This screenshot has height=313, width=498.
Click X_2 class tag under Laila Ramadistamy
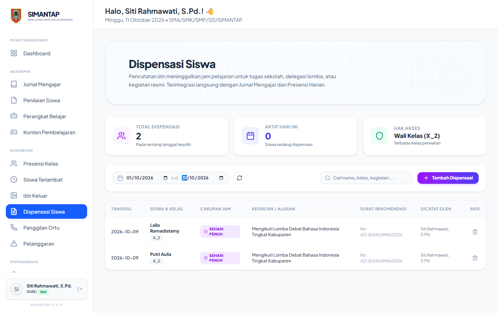pyautogui.click(x=156, y=238)
